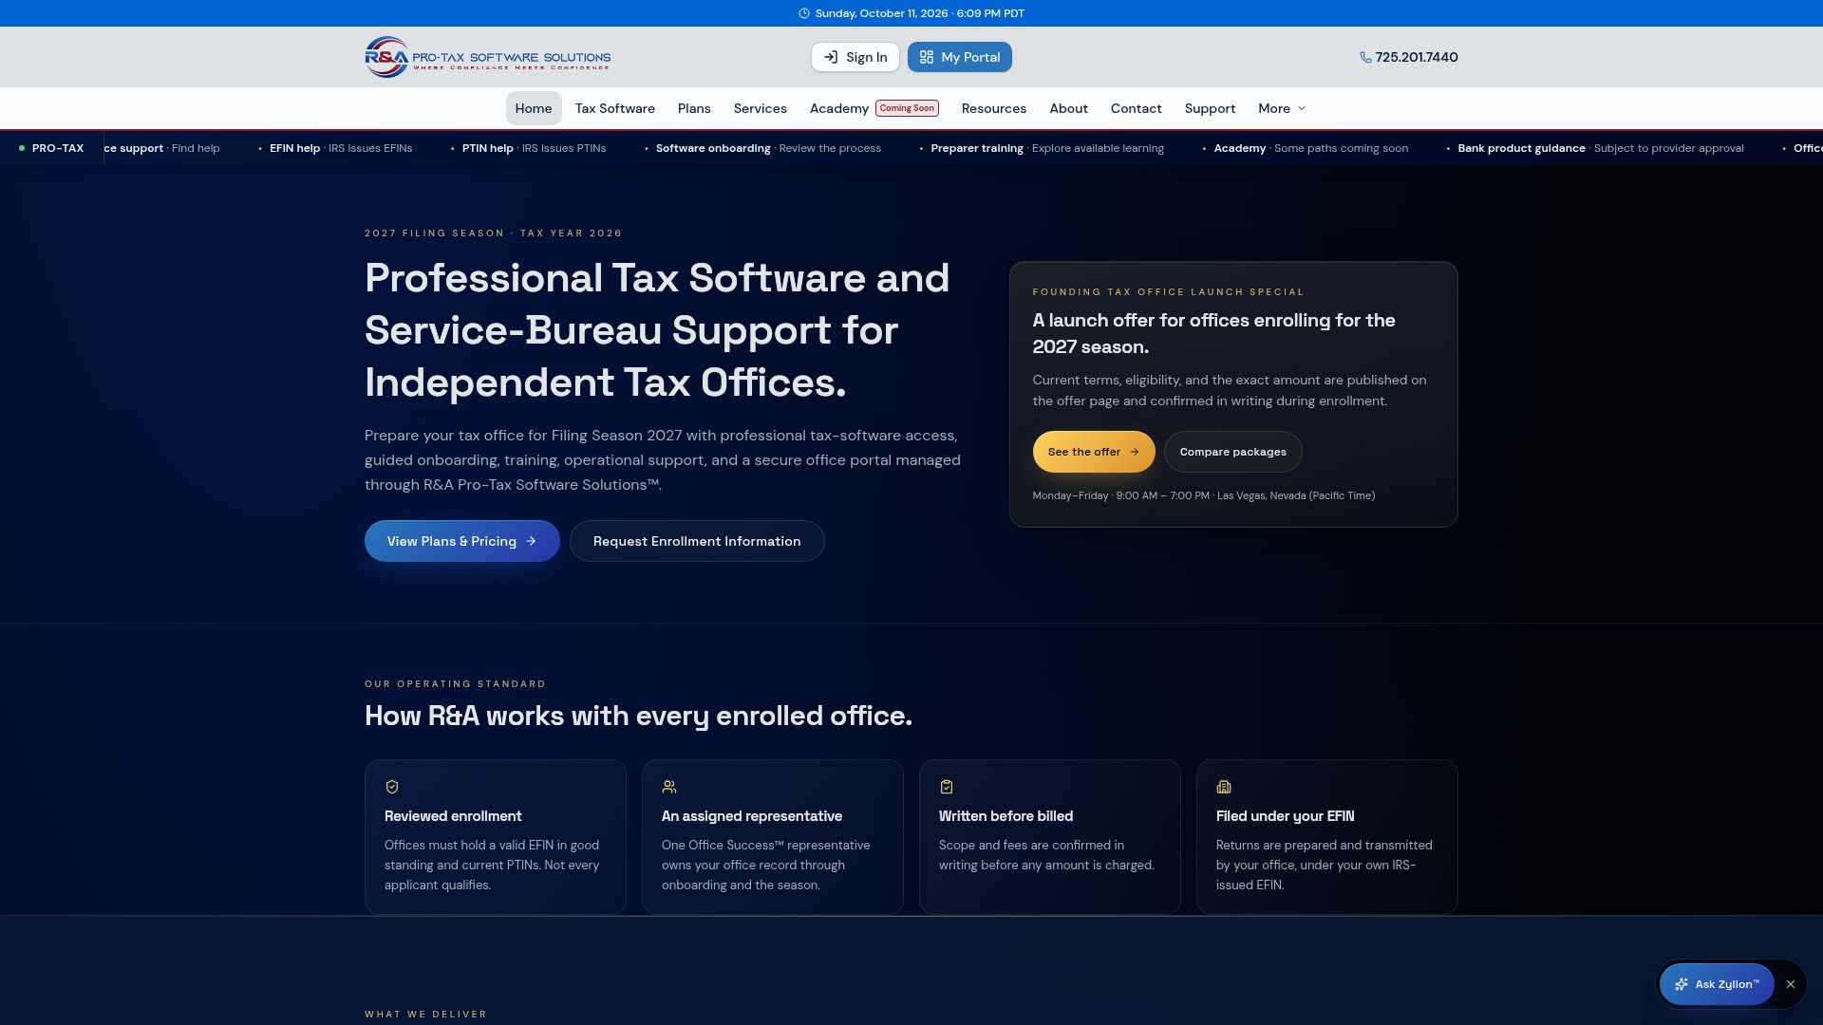Expand the More navigation dropdown

coord(1282,108)
